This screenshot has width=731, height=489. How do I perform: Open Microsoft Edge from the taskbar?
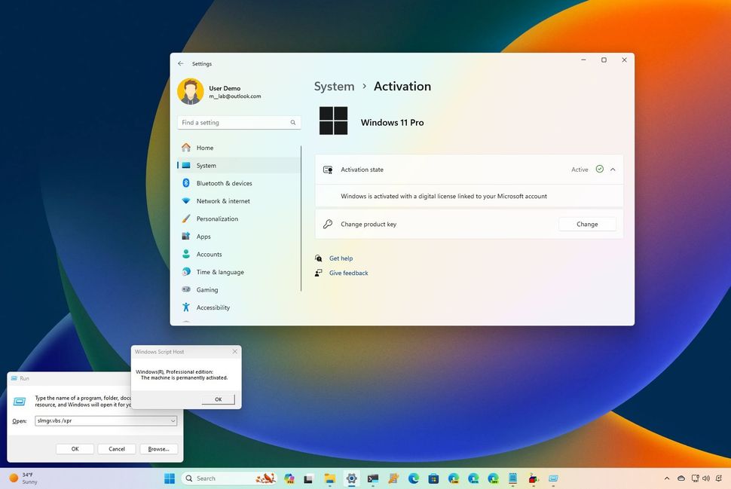pos(414,478)
